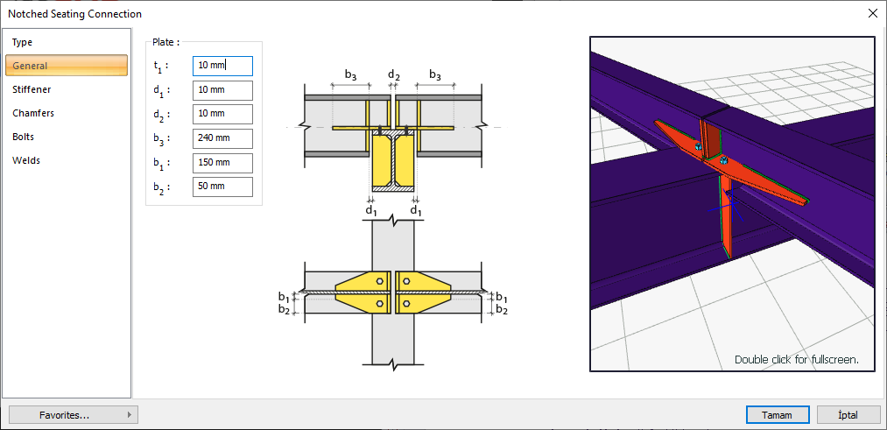Edit the b1 field showing 150 mm
Screen dimensions: 887x430
(x=222, y=163)
